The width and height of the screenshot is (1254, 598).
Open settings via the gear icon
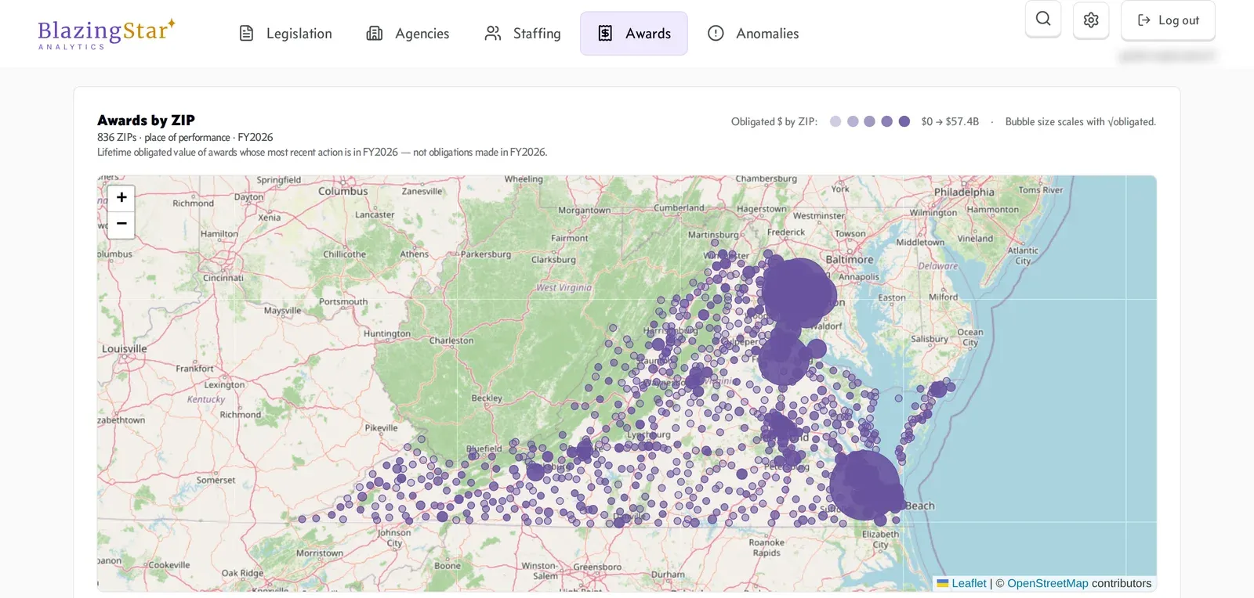(1091, 20)
